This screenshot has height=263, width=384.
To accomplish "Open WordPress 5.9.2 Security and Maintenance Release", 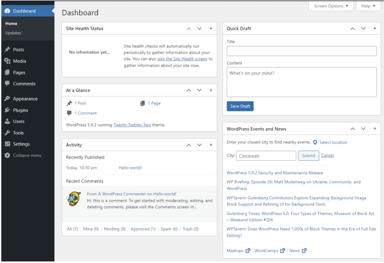I will (275, 173).
